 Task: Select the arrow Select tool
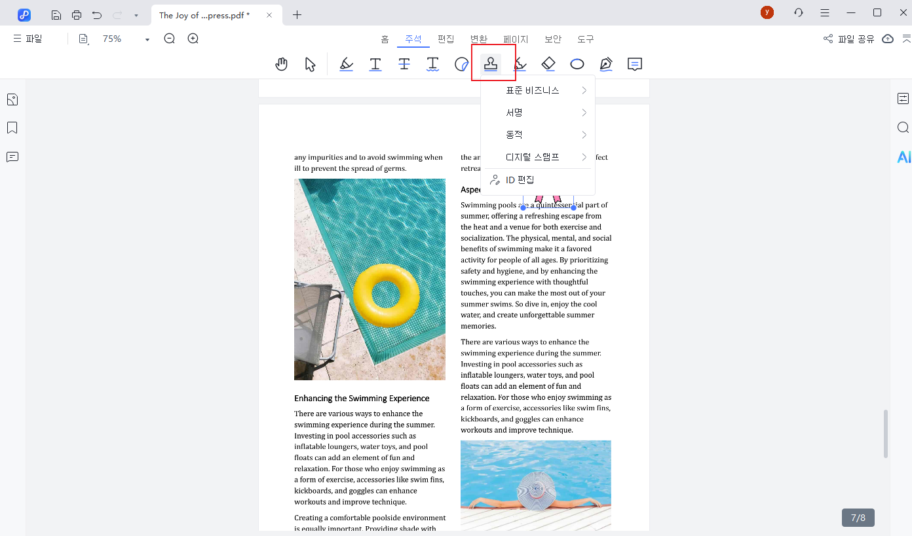pyautogui.click(x=310, y=64)
